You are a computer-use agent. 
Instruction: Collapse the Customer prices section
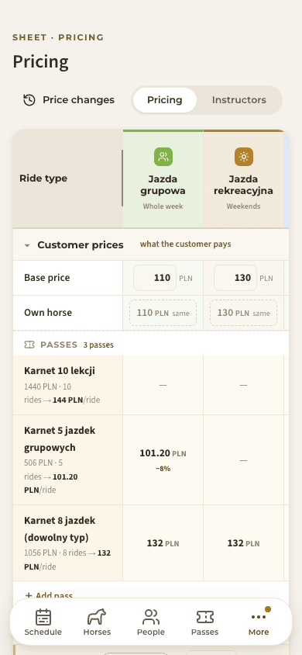pyautogui.click(x=27, y=245)
